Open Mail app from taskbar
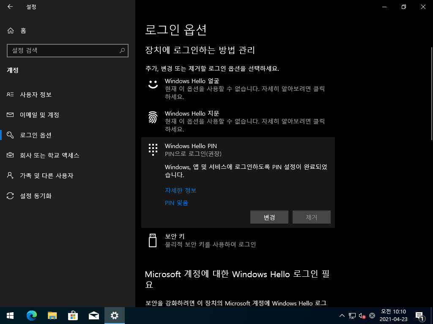Screen dimensions: 433x324 pyautogui.click(x=94, y=316)
